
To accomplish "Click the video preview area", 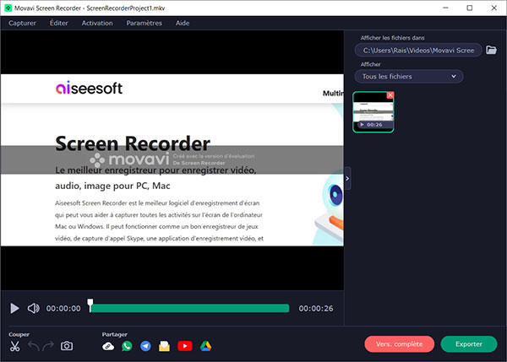I will (x=172, y=160).
